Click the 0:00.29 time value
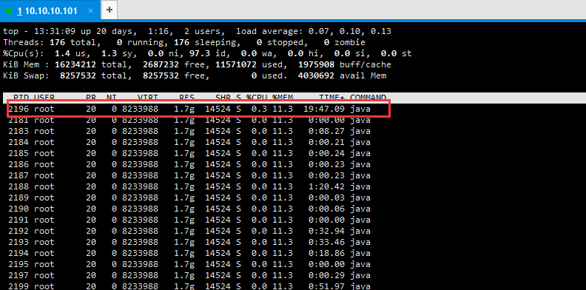586x290 pixels. (327, 275)
